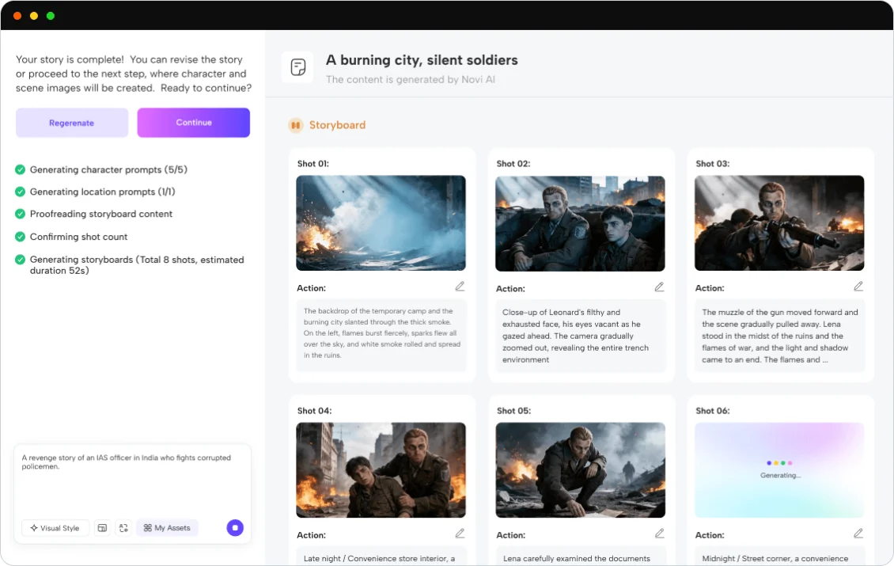Click 'Generating character prompts (5/5)' step

point(108,169)
